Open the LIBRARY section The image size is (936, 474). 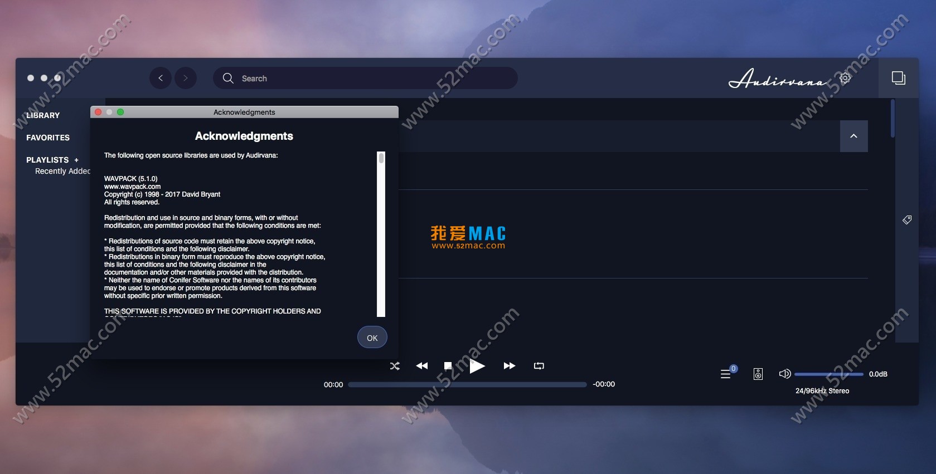(x=43, y=115)
